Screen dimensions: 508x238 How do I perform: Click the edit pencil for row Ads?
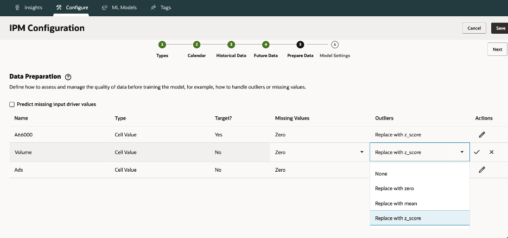pos(481,170)
